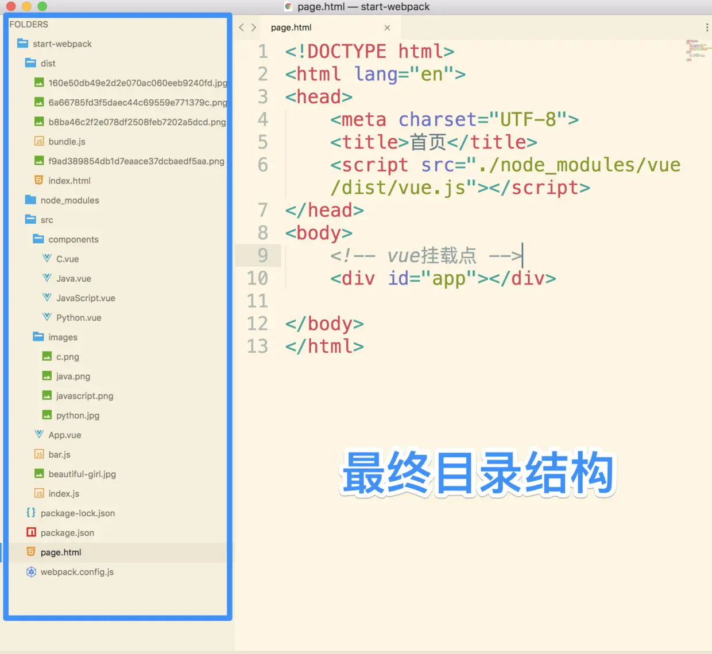Viewport: 712px width, 654px height.
Task: Click the image icon of f9ad3898...png file
Action: pyautogui.click(x=39, y=161)
